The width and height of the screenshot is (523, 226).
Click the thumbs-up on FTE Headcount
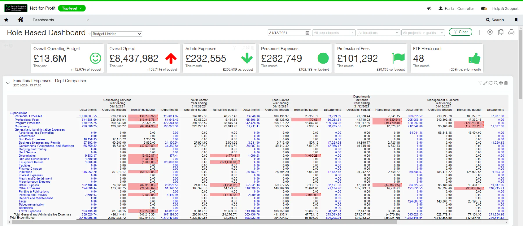click(x=474, y=58)
